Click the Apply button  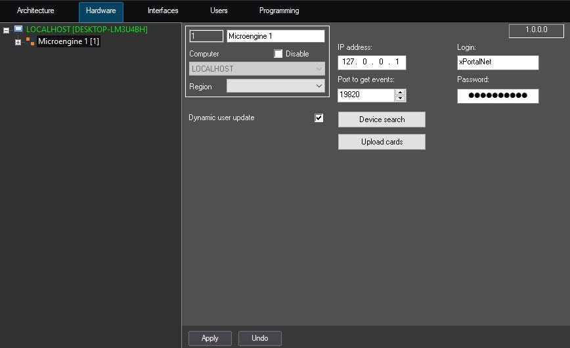[x=210, y=338]
